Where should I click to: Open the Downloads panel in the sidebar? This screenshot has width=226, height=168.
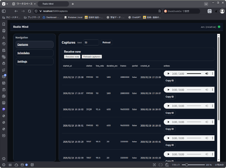tap(4, 37)
